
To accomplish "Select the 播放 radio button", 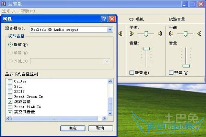I will 10,45.
